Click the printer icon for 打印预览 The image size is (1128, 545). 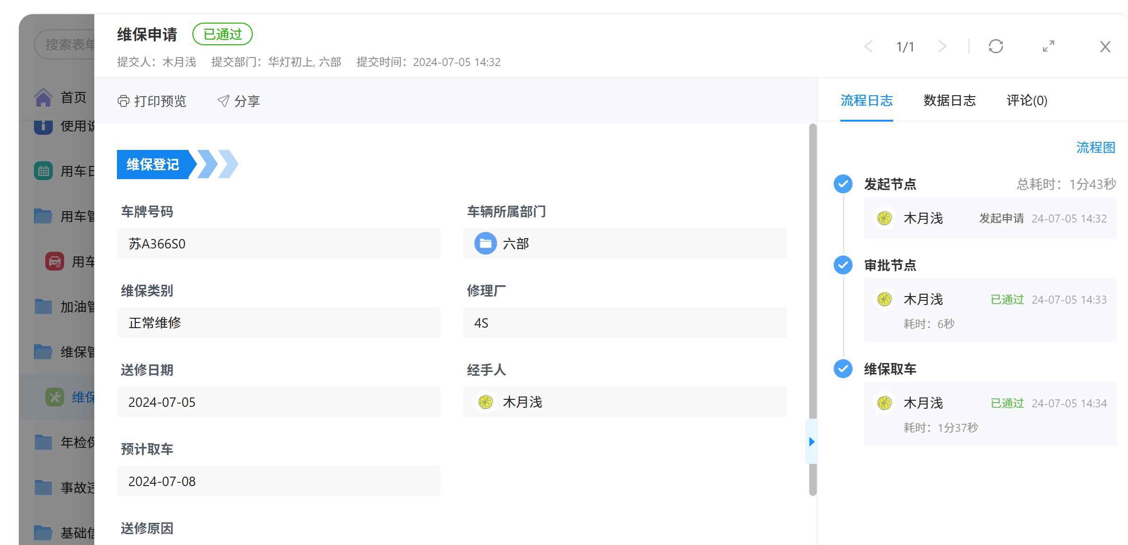click(123, 101)
